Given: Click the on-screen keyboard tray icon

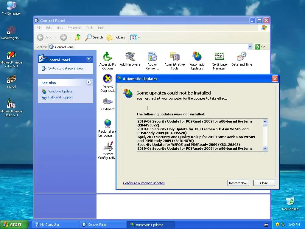Looking at the screenshot, I should pos(266,225).
